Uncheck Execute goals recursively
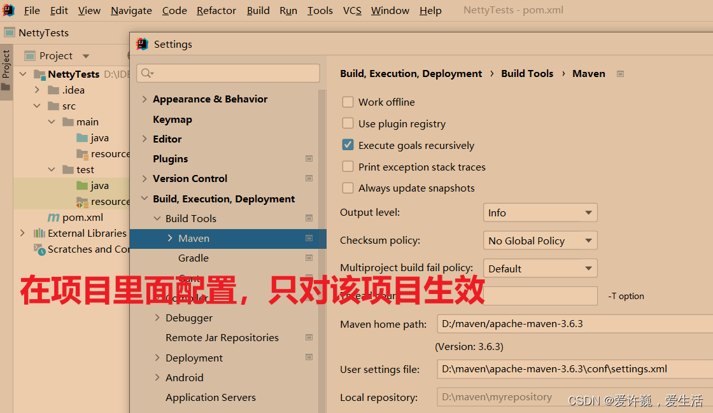This screenshot has height=413, width=713. (x=348, y=145)
